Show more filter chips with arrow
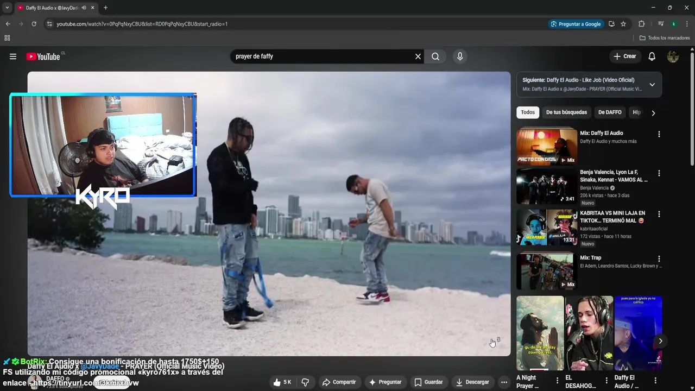Image resolution: width=695 pixels, height=391 pixels. pyautogui.click(x=653, y=113)
